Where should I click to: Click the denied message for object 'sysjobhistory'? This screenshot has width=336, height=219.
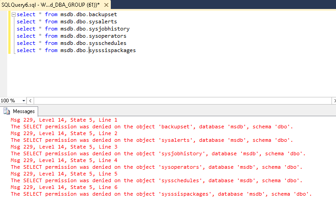[x=158, y=153]
